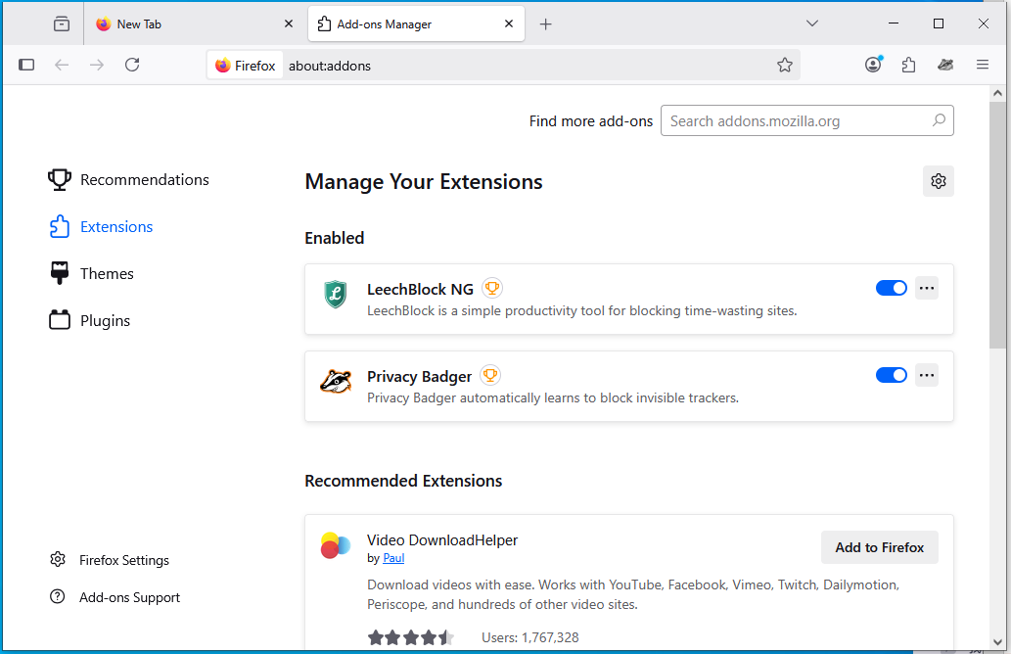This screenshot has height=654, width=1011.
Task: Expand Privacy Badger more options menu
Action: [927, 375]
